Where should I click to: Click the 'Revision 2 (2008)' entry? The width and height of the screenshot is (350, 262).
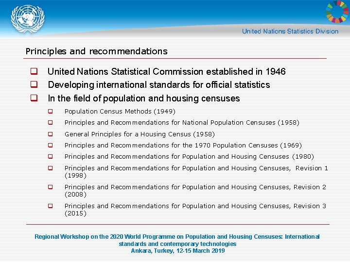[x=195, y=191]
